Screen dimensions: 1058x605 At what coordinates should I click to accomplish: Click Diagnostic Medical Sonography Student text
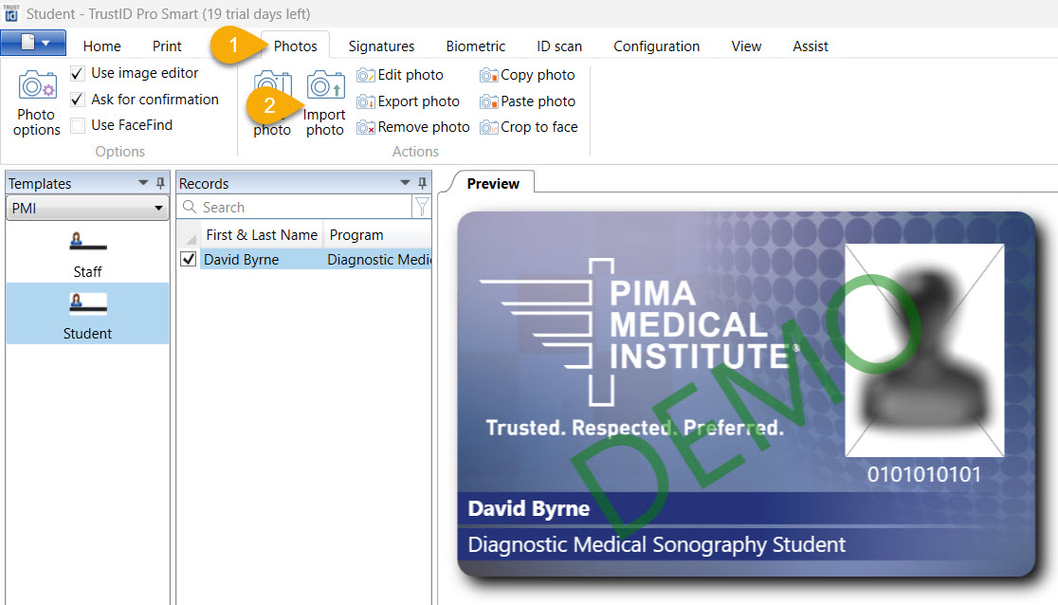tap(657, 544)
